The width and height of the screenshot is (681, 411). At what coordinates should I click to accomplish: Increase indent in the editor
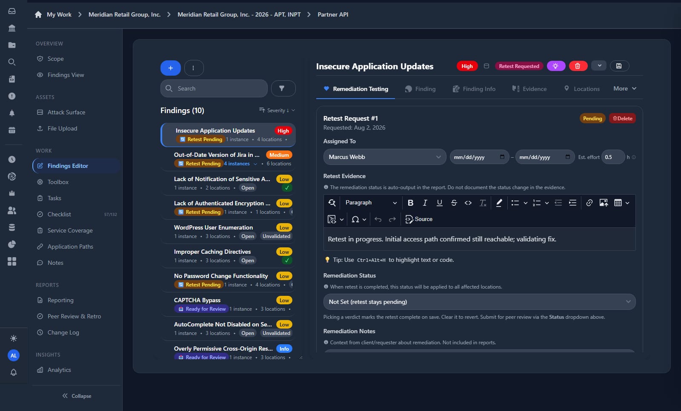(x=573, y=203)
